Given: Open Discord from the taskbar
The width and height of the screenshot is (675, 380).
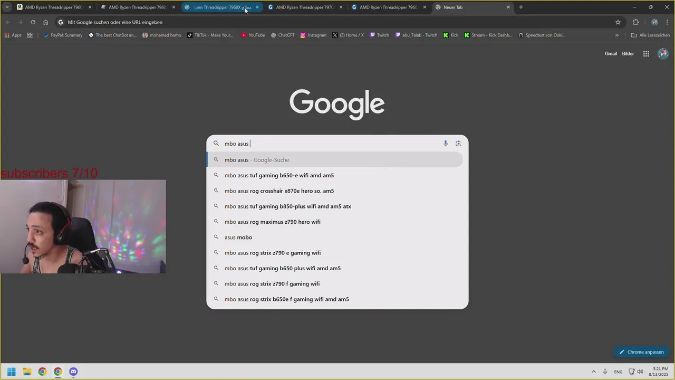Looking at the screenshot, I should (x=73, y=372).
